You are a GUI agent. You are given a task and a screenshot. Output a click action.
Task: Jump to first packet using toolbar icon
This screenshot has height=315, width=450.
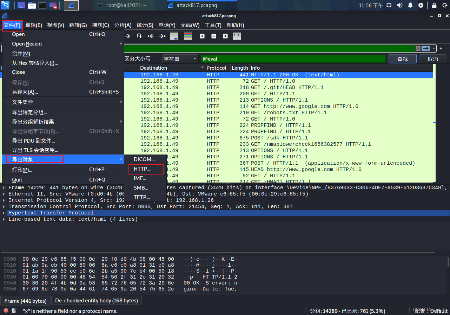click(x=151, y=36)
